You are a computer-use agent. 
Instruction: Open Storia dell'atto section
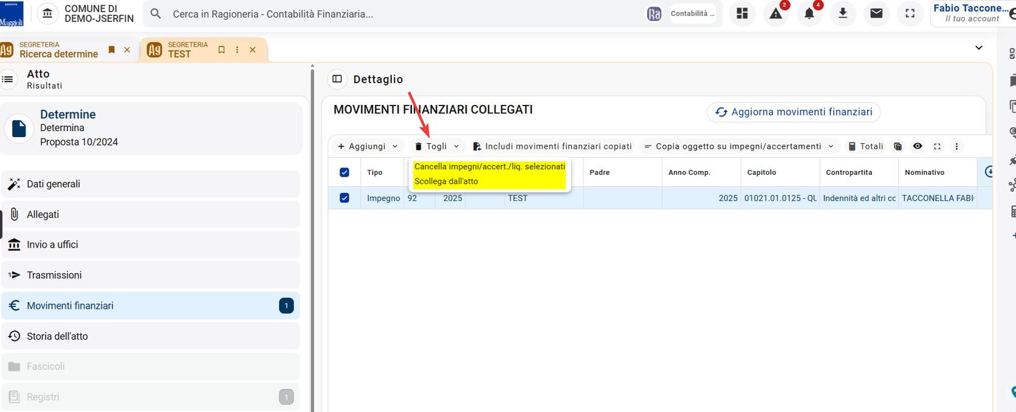151,336
